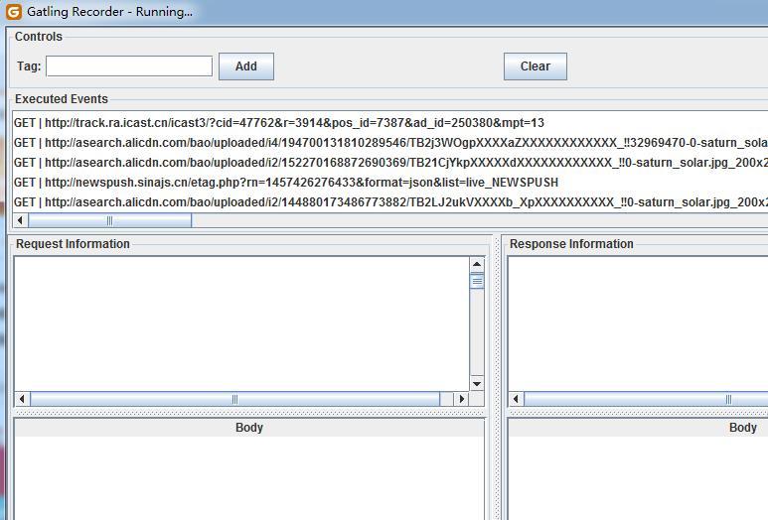The image size is (768, 520).
Task: Click Response Information horizontal scrollbar thumb
Action: pyautogui.click(x=646, y=399)
